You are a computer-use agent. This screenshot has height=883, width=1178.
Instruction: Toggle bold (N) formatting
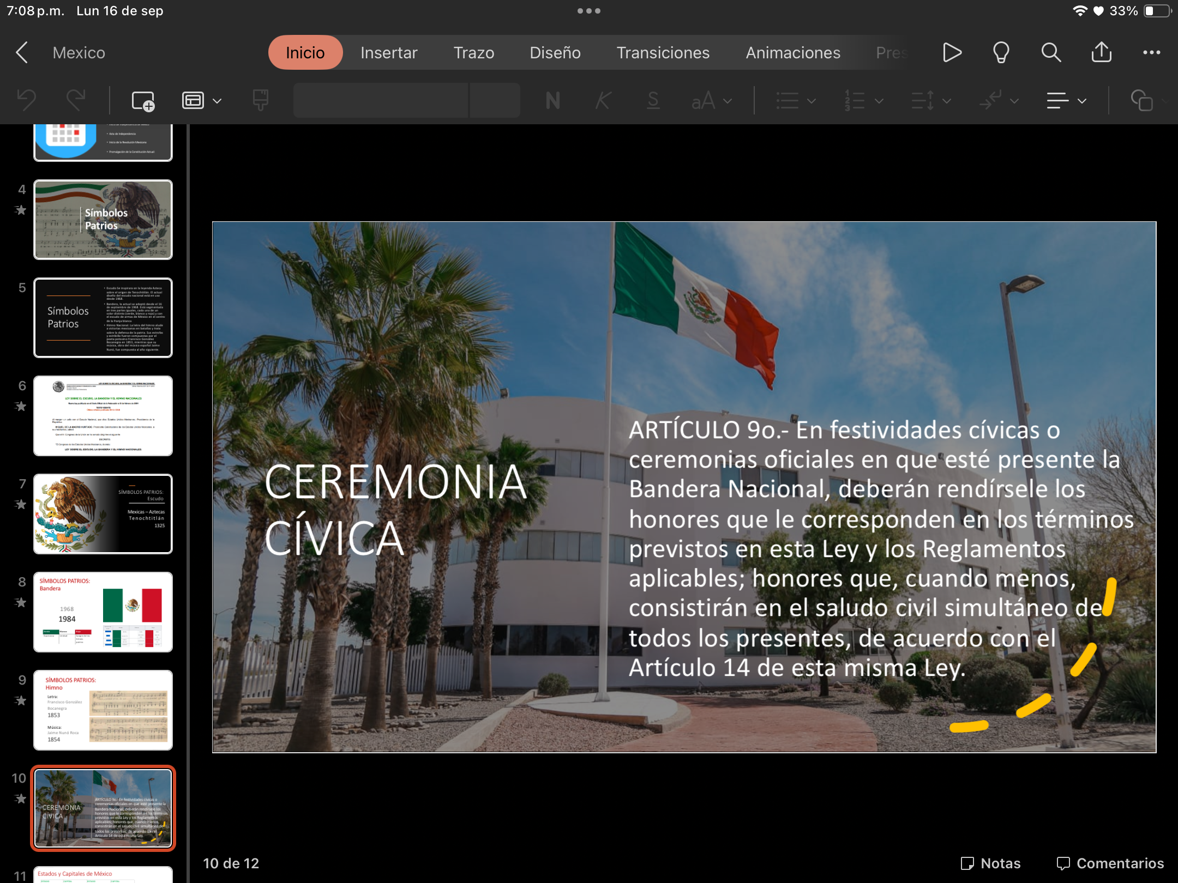(553, 101)
